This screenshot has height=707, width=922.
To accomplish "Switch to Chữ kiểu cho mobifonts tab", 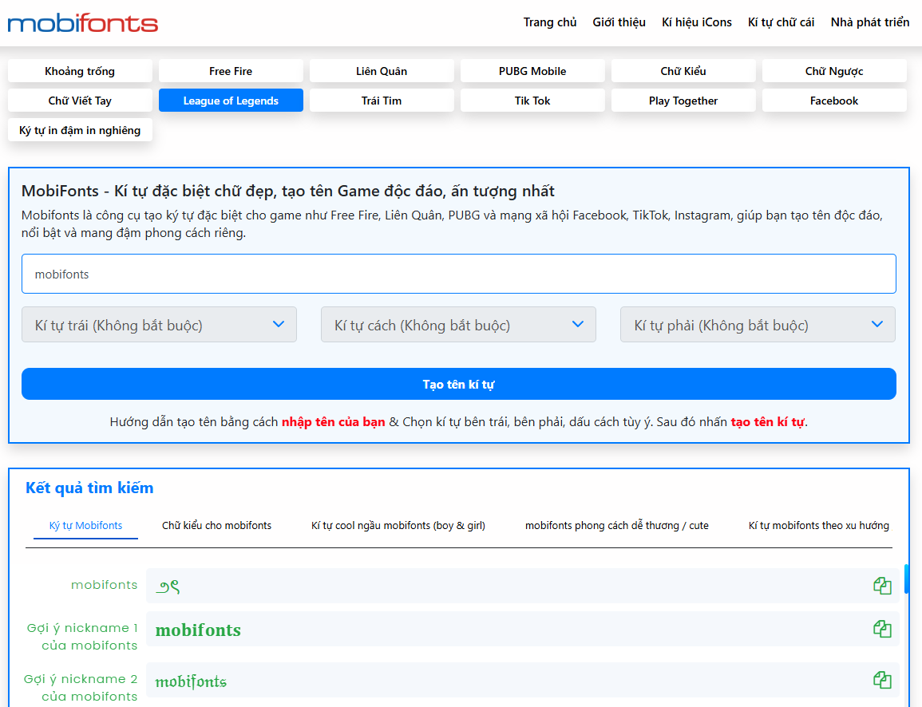I will pos(216,525).
